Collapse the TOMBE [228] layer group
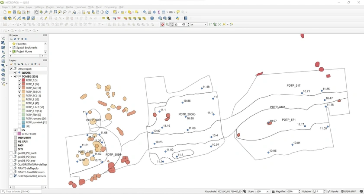The width and height of the screenshot is (364, 194). [11, 77]
